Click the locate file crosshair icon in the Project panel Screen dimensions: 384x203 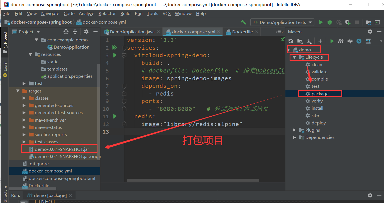click(x=66, y=32)
